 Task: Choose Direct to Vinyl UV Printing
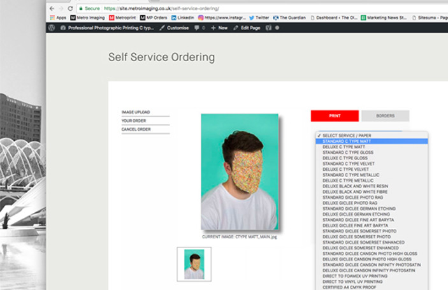[x=372, y=282]
